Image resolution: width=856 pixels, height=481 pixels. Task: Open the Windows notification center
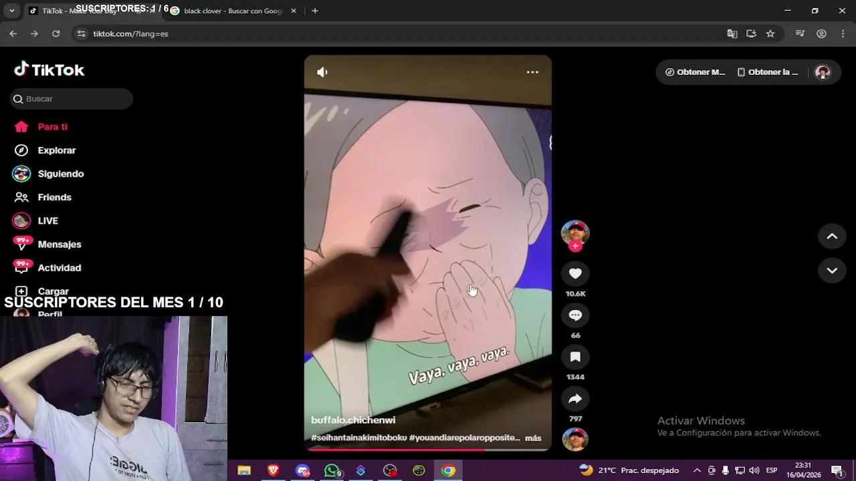(837, 470)
